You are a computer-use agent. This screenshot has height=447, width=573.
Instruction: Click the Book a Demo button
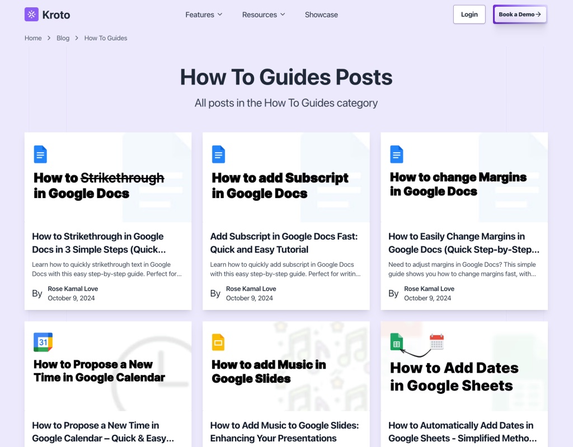[x=519, y=15]
